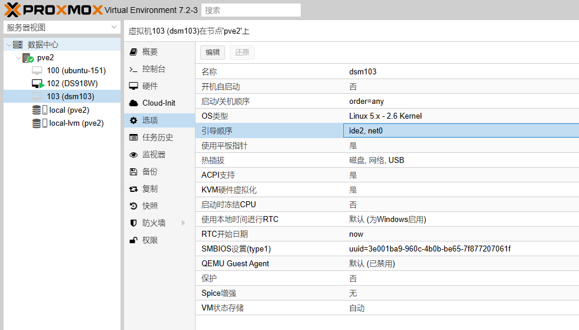Select the ACPI支持 row
Screen dimensions: 579x330
tap(387, 175)
